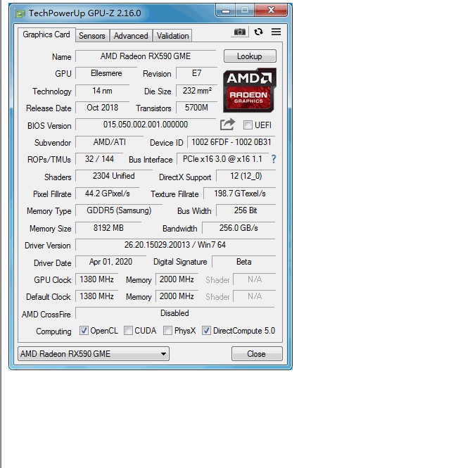Click Shader N/A in Default Clock row
The width and height of the screenshot is (458, 468).
[x=255, y=296]
